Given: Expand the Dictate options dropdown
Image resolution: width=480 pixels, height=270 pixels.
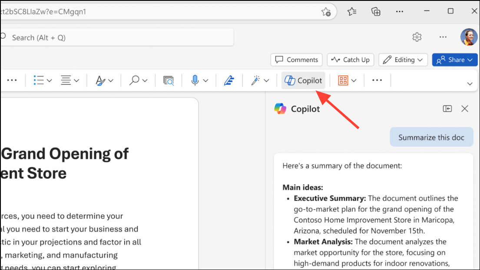Looking at the screenshot, I should (206, 81).
